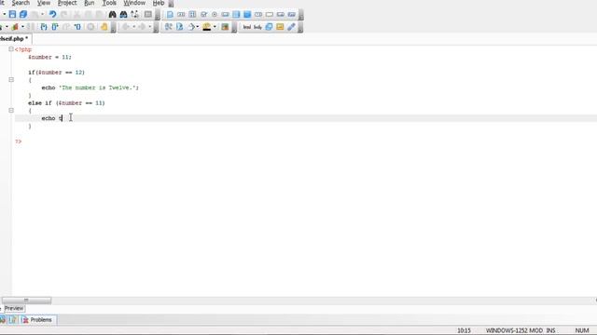597x335 pixels.
Task: Click the html tag toolbar button
Action: [246, 27]
